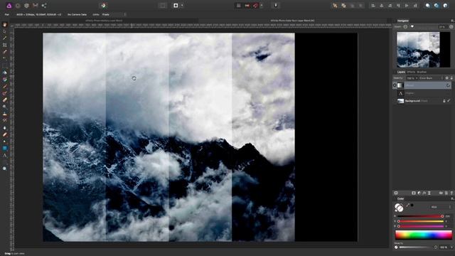Pick the color picker eyedropper in Color panel

[407, 206]
